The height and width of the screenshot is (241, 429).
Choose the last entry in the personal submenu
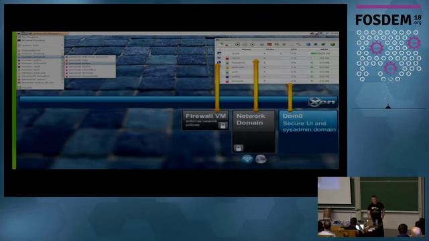[90, 76]
